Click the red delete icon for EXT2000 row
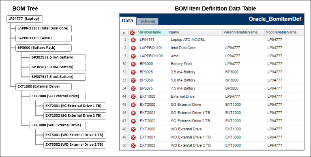311x157 pixels. pos(133,105)
